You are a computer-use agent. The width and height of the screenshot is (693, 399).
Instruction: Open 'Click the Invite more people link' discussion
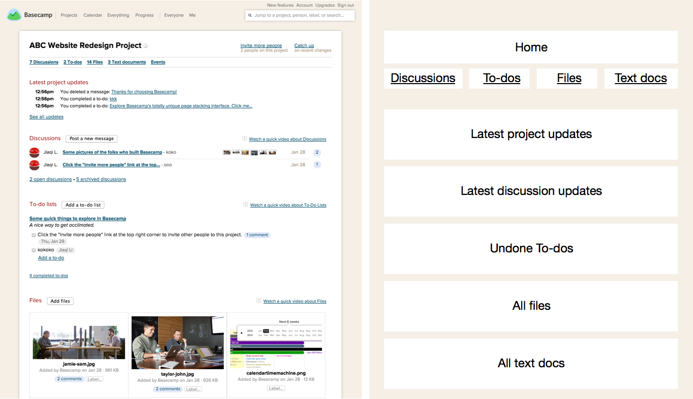(x=111, y=165)
